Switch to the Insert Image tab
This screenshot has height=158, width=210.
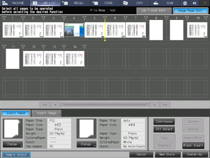(x=46, y=113)
